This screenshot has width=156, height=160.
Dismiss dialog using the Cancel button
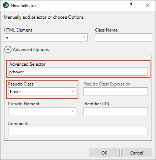136,153
